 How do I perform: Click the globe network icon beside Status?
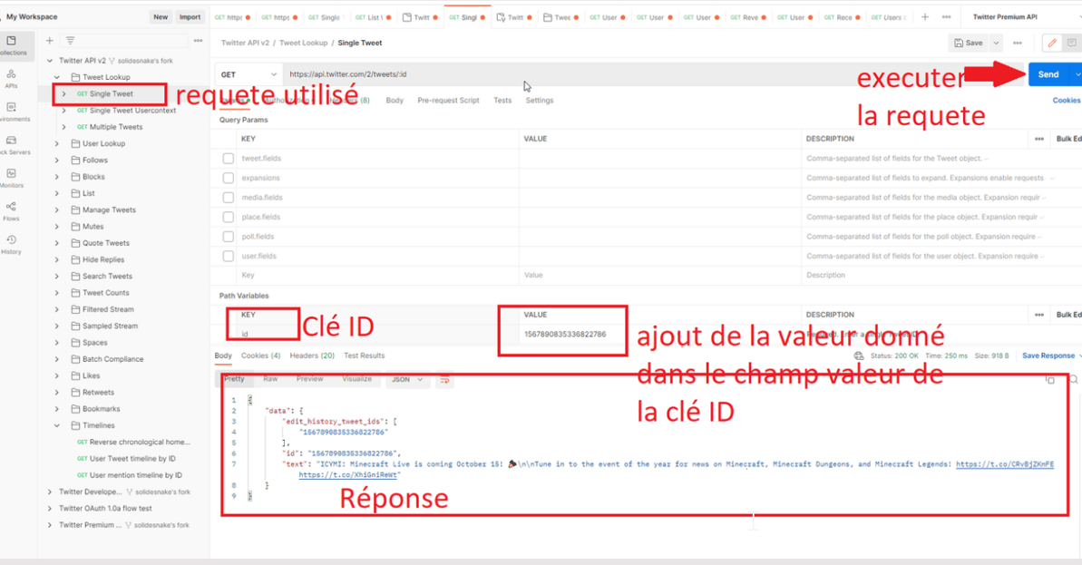click(858, 356)
